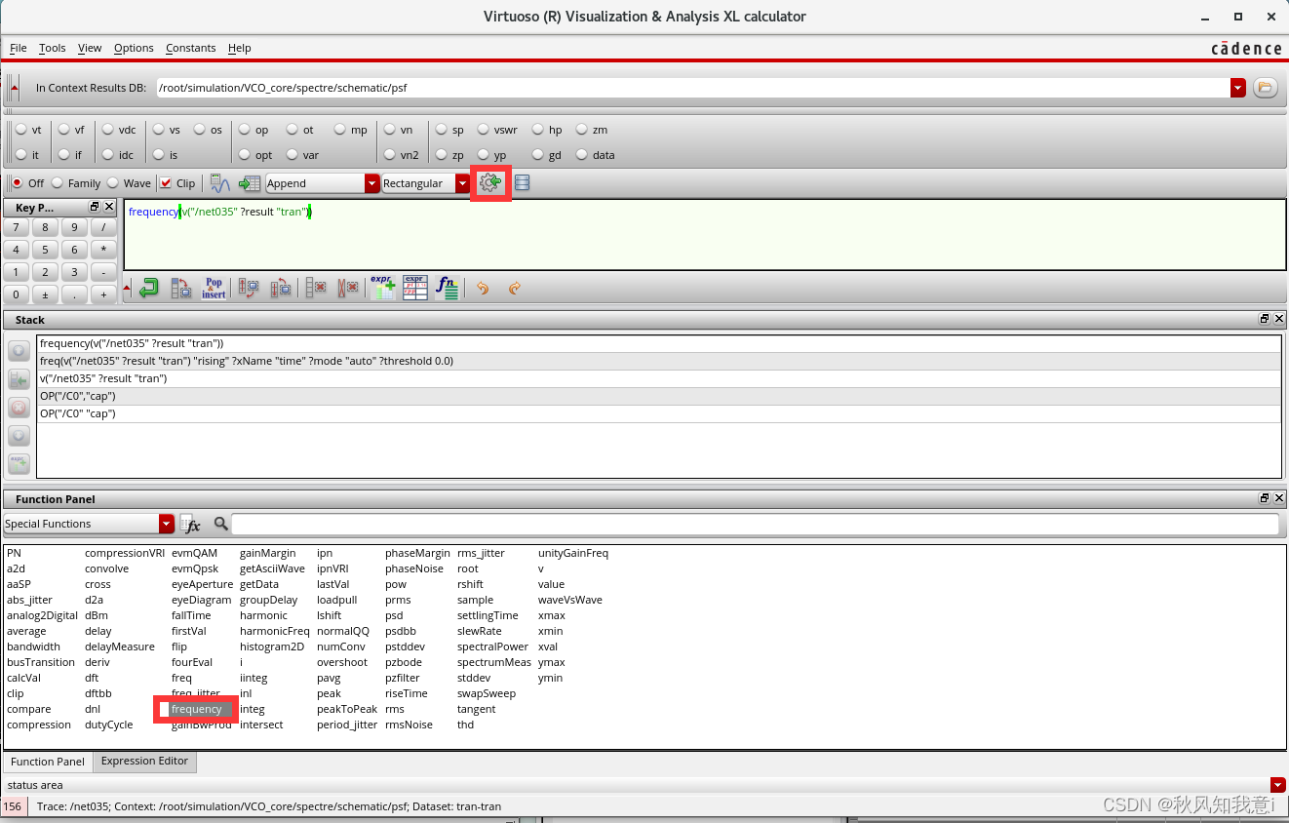The image size is (1289, 823).
Task: Click the gear Evaluate buffer icon
Action: click(490, 182)
